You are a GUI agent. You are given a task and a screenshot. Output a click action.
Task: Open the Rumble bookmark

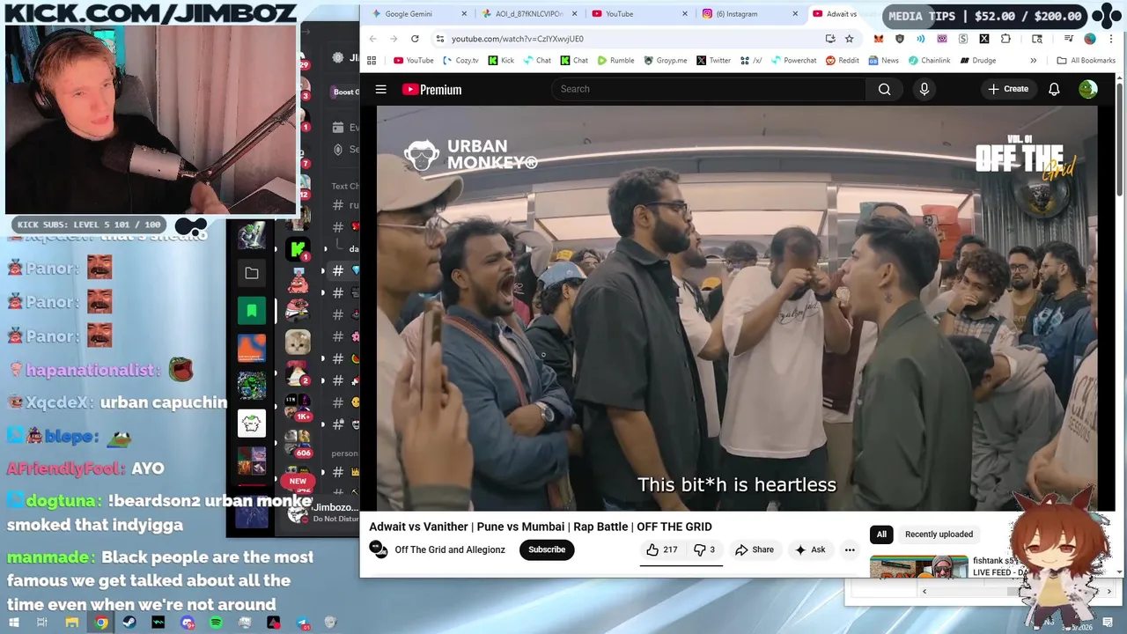tap(615, 61)
